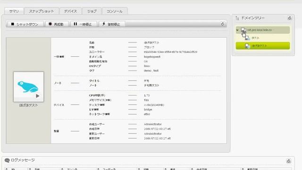Click the disk info xvda(10240MB)
Screen dimensions: 302x170
tap(154, 105)
